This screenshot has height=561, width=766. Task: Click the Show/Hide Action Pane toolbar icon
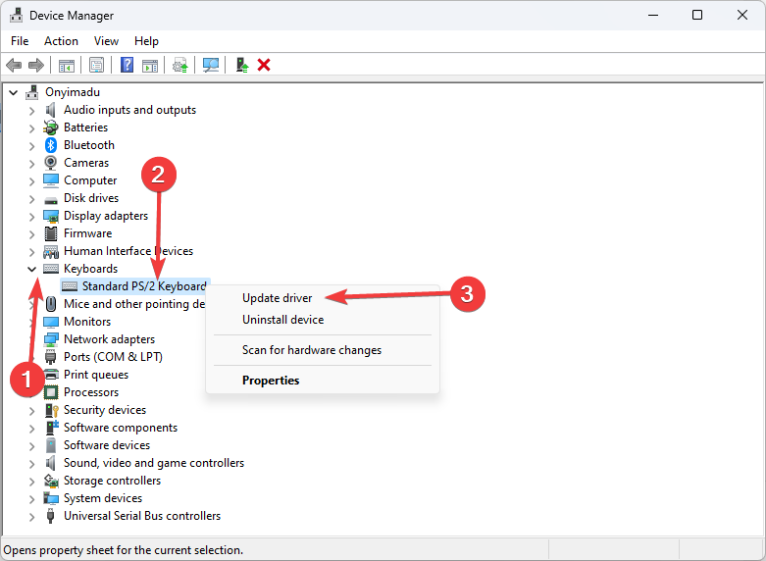150,65
